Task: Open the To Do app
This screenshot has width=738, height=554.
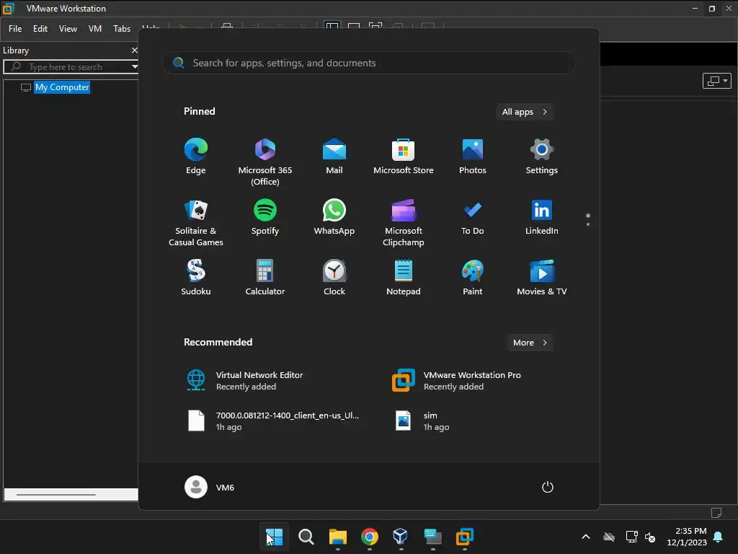Action: [x=473, y=218]
